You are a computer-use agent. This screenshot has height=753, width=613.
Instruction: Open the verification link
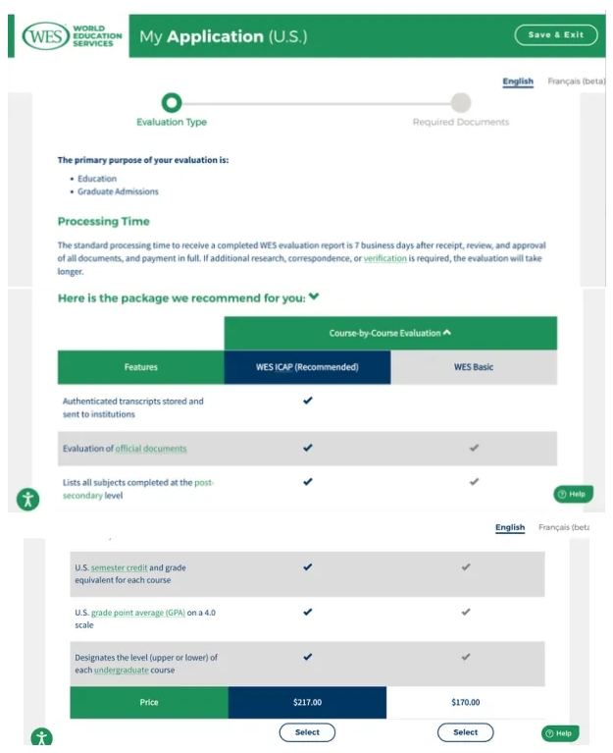tap(384, 258)
